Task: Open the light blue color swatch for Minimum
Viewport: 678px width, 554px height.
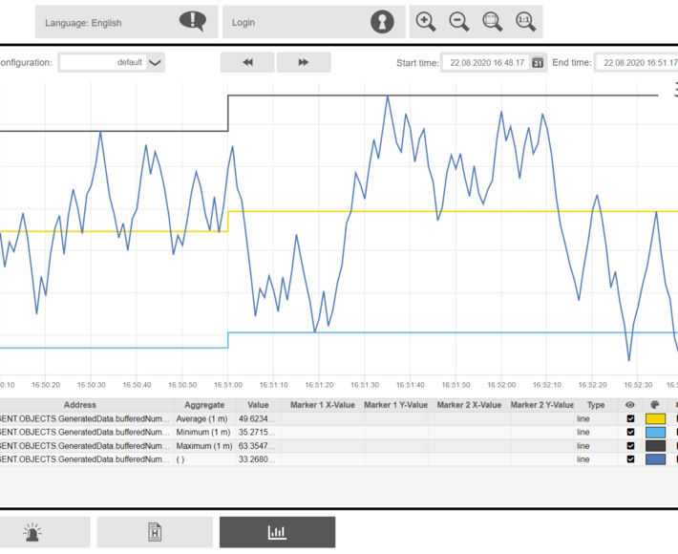Action: coord(655,432)
